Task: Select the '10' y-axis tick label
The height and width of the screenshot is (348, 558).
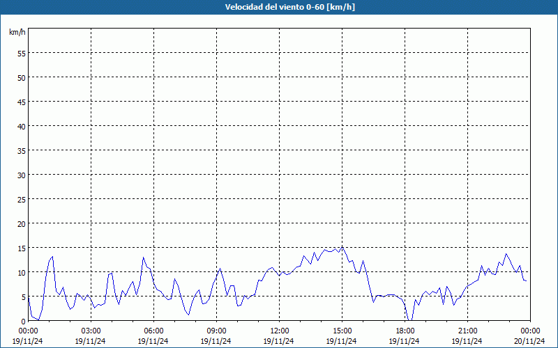Action: point(22,273)
